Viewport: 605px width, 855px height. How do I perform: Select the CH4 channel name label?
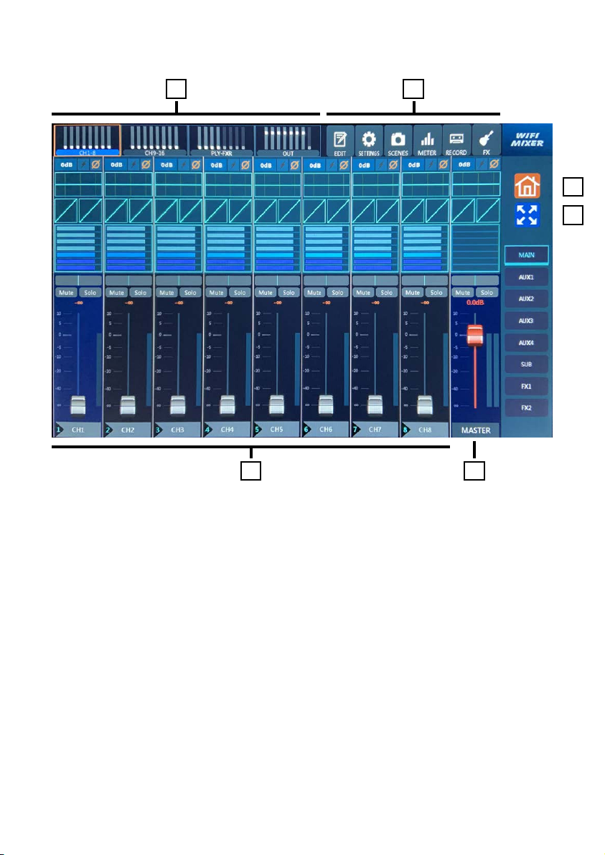(x=228, y=430)
